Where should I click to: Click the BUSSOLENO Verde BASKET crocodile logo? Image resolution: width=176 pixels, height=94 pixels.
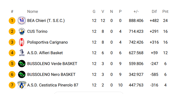coord(22,64)
